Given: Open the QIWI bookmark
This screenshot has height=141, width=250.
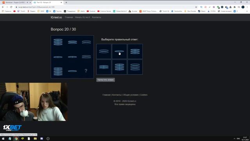Looking at the screenshot, I should click(x=41, y=11).
